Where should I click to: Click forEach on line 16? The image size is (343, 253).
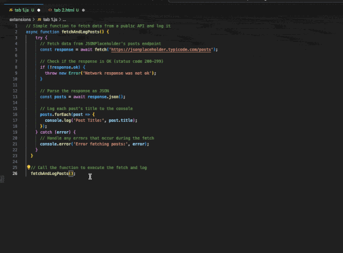[63, 115]
